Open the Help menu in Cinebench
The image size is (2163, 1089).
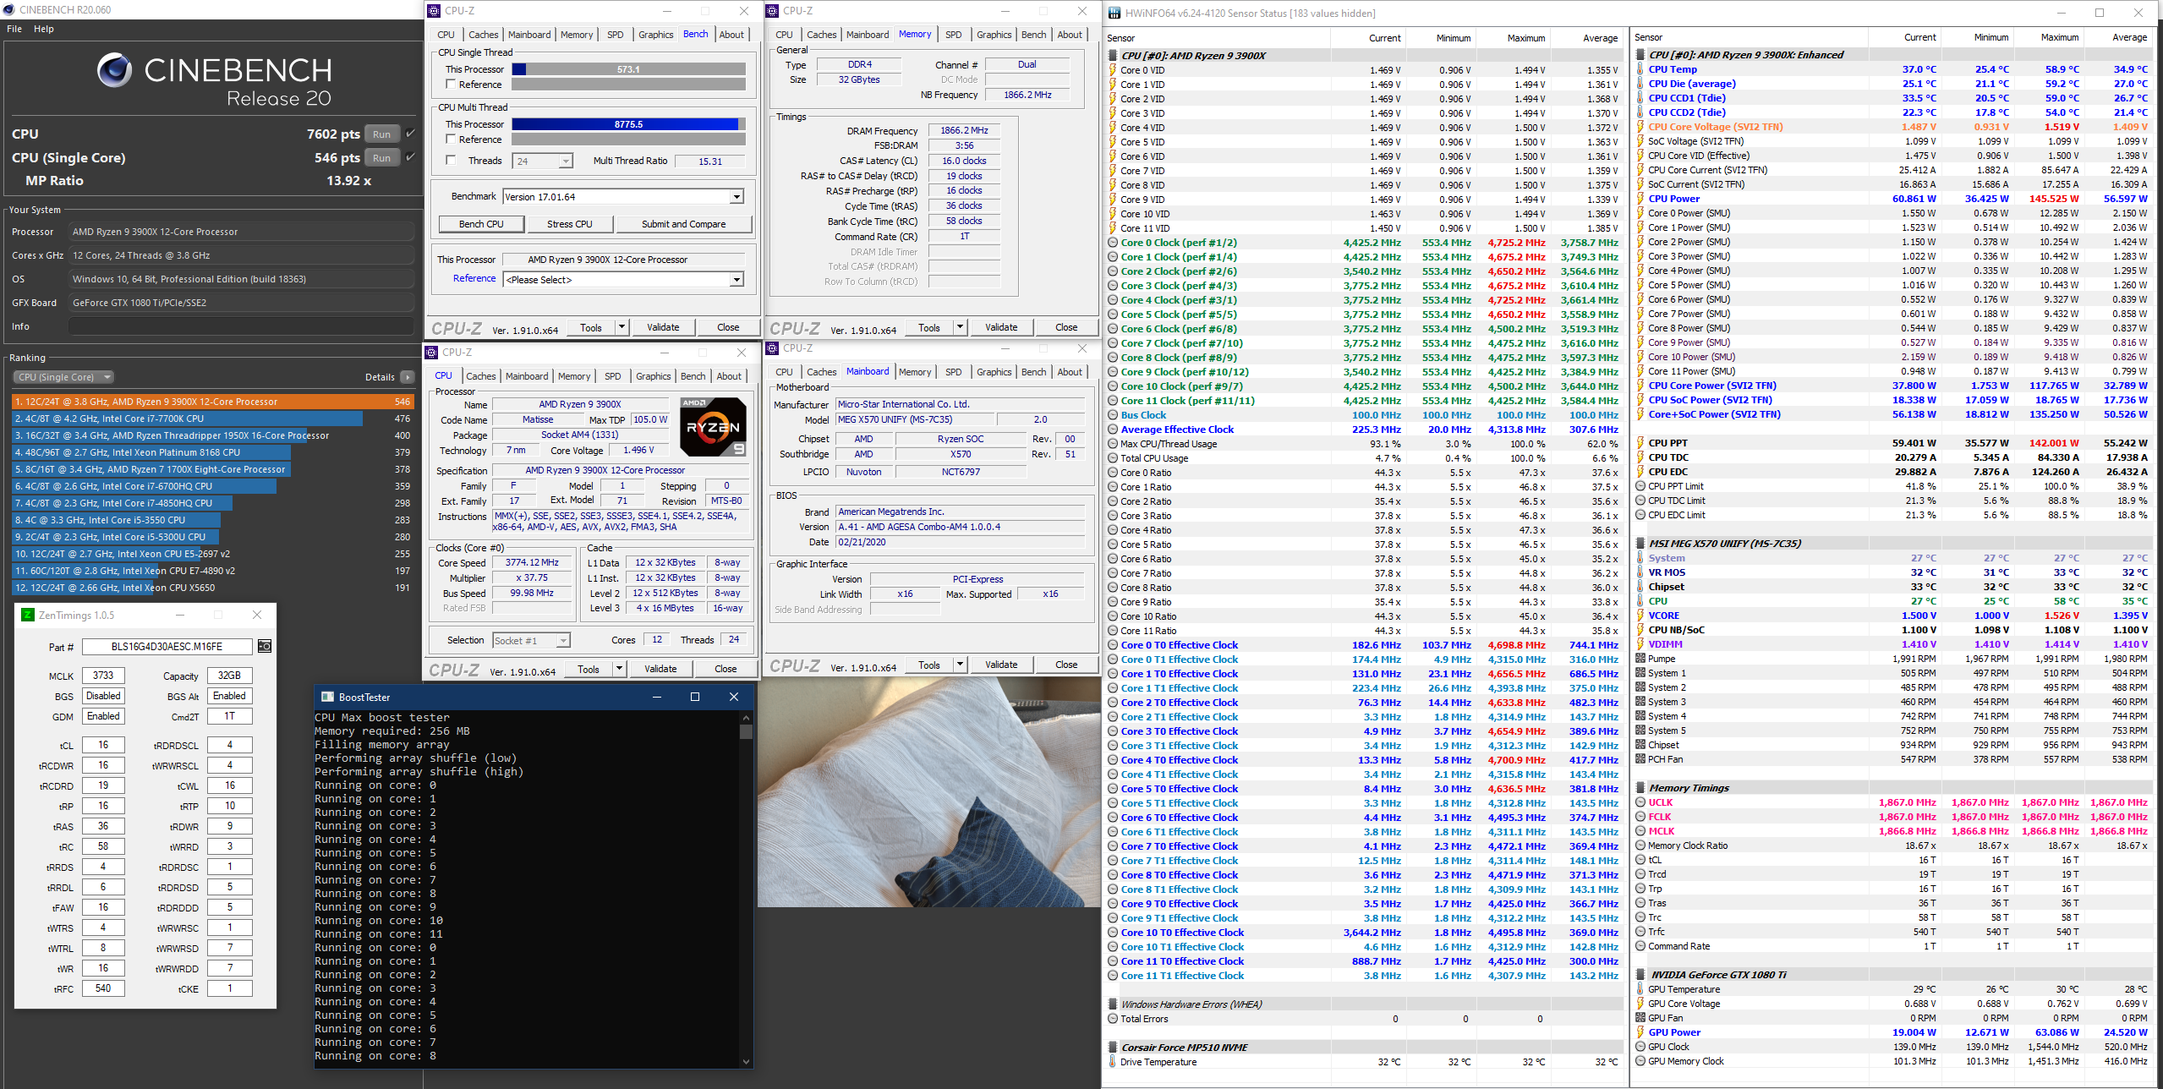pos(44,29)
